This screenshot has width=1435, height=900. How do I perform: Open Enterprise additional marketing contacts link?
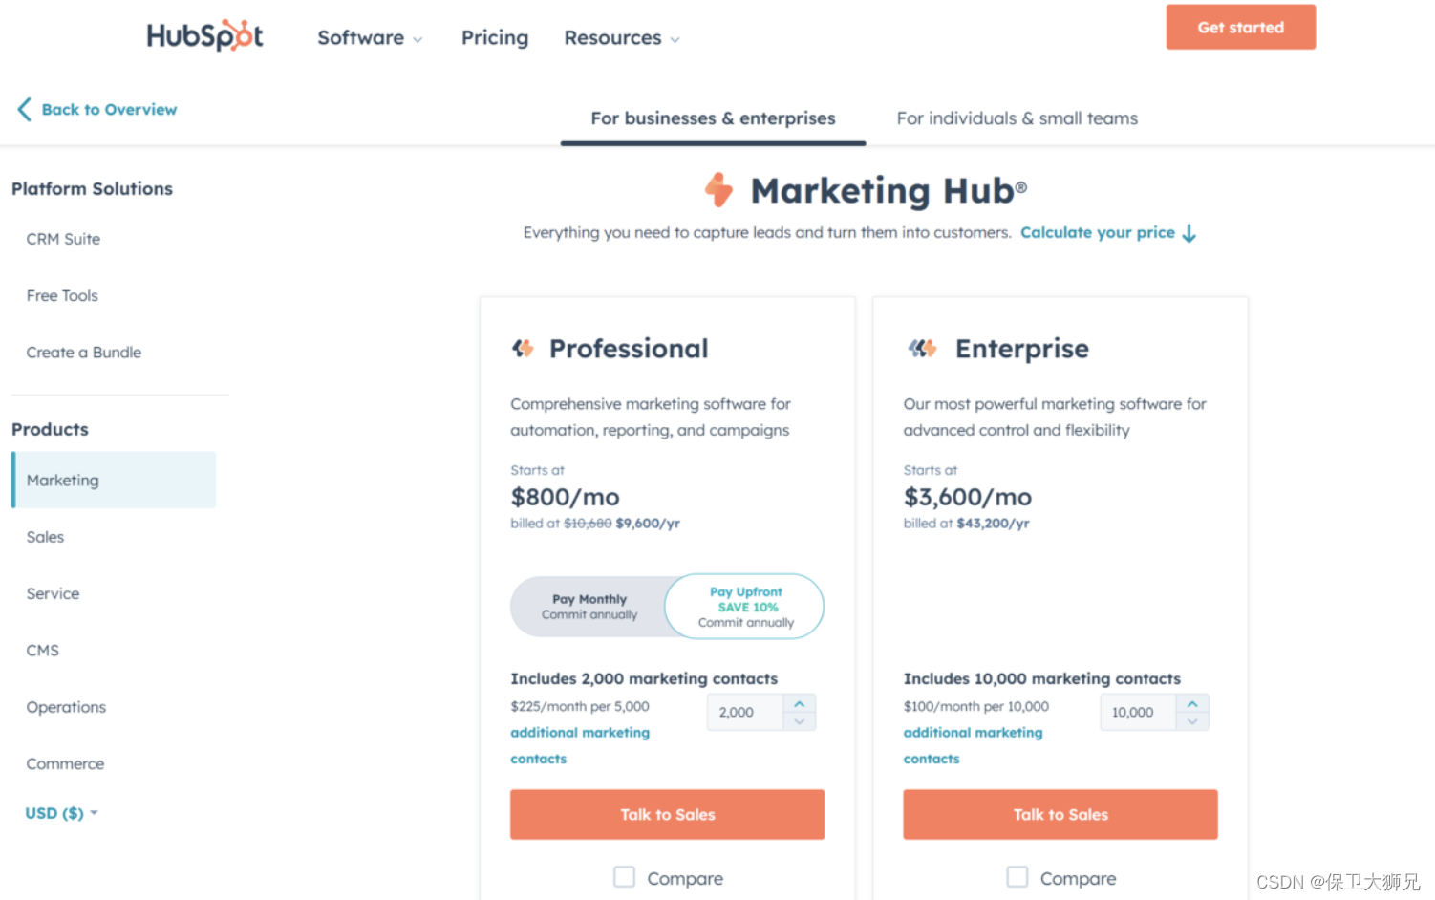point(974,745)
